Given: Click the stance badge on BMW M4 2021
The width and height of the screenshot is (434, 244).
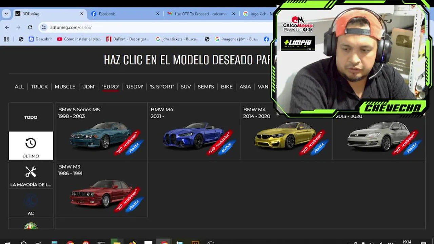Looking at the screenshot, I should click(x=226, y=148).
